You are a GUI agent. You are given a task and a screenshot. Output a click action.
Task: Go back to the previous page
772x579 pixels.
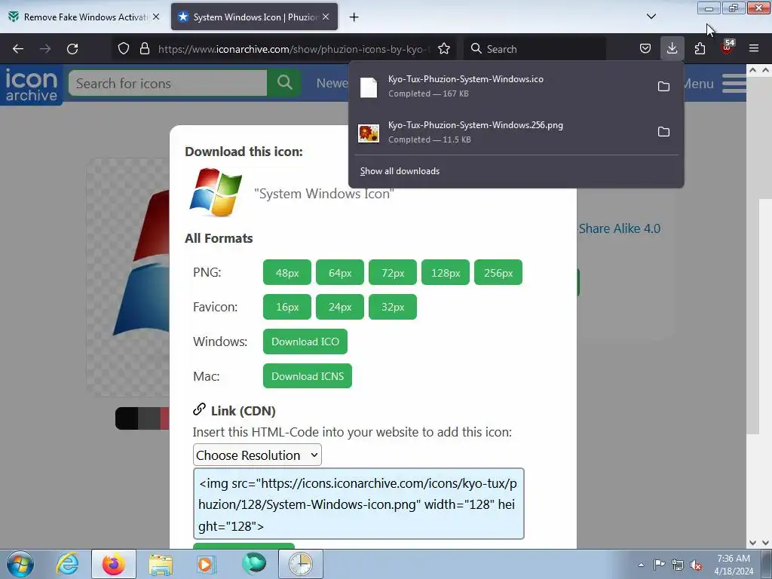tap(18, 49)
